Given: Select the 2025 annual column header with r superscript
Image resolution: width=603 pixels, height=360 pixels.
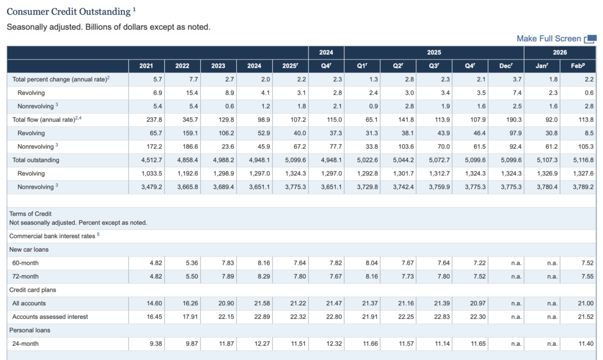Looking at the screenshot, I should (291, 66).
